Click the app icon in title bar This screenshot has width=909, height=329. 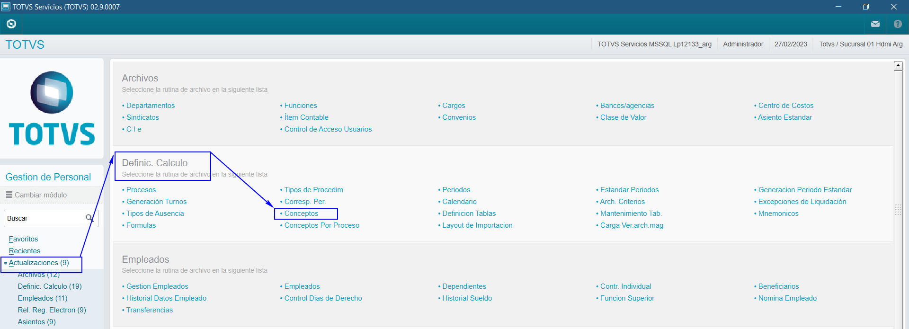coord(6,7)
